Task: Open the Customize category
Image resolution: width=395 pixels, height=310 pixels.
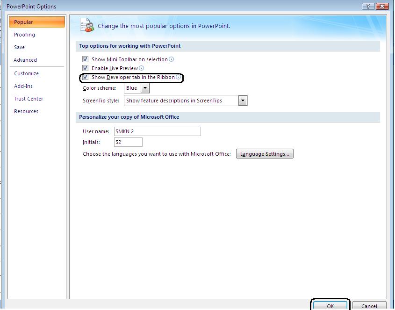Action: tap(27, 73)
